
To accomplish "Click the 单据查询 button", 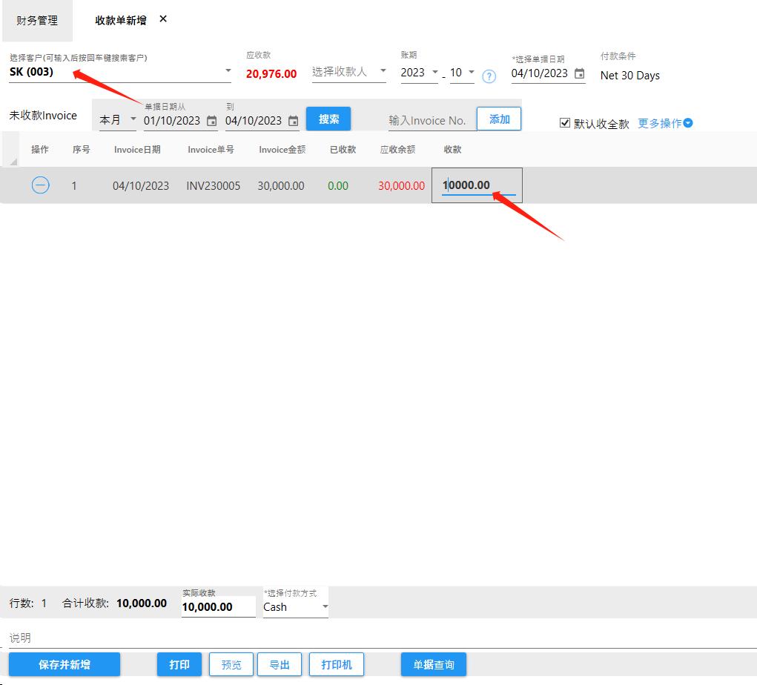I will click(434, 665).
